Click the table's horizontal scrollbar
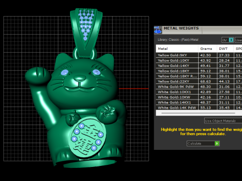 198,113
